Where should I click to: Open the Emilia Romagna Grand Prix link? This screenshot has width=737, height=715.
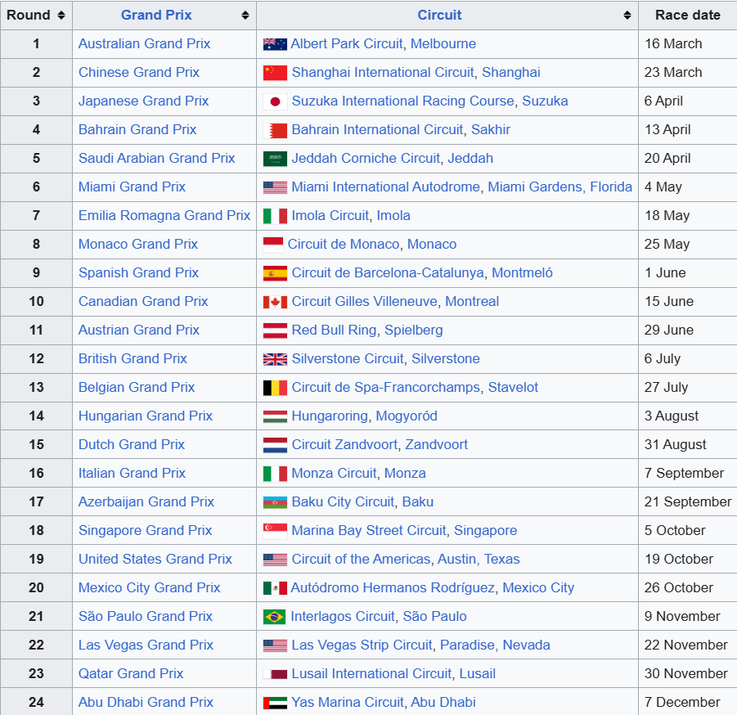pos(164,216)
